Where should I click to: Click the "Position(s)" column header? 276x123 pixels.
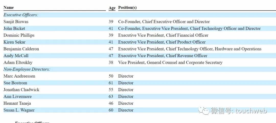tap(127, 8)
